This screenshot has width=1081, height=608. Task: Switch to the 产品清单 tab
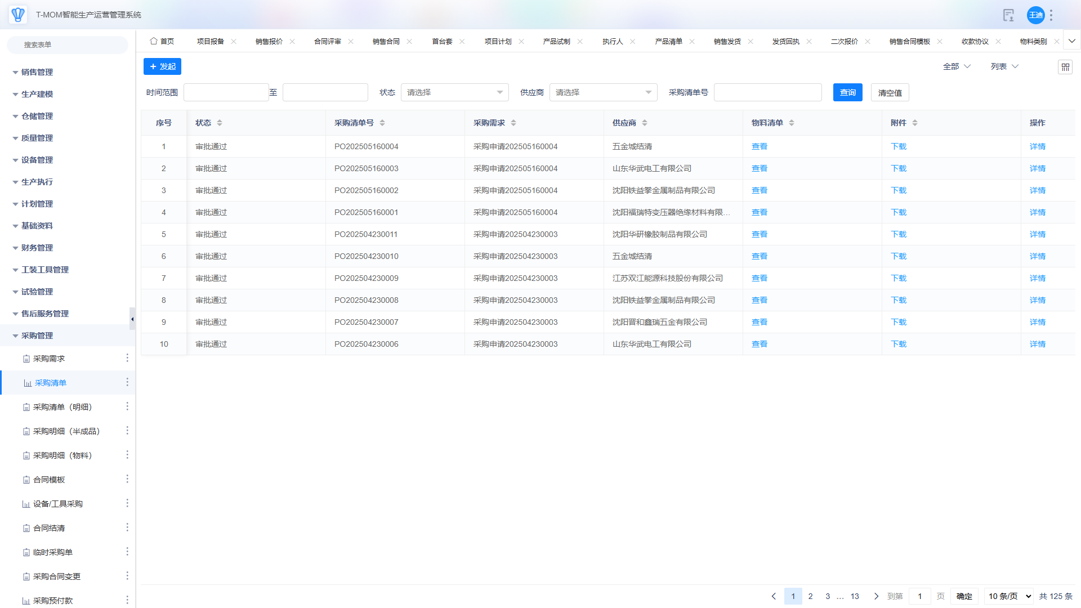coord(668,42)
